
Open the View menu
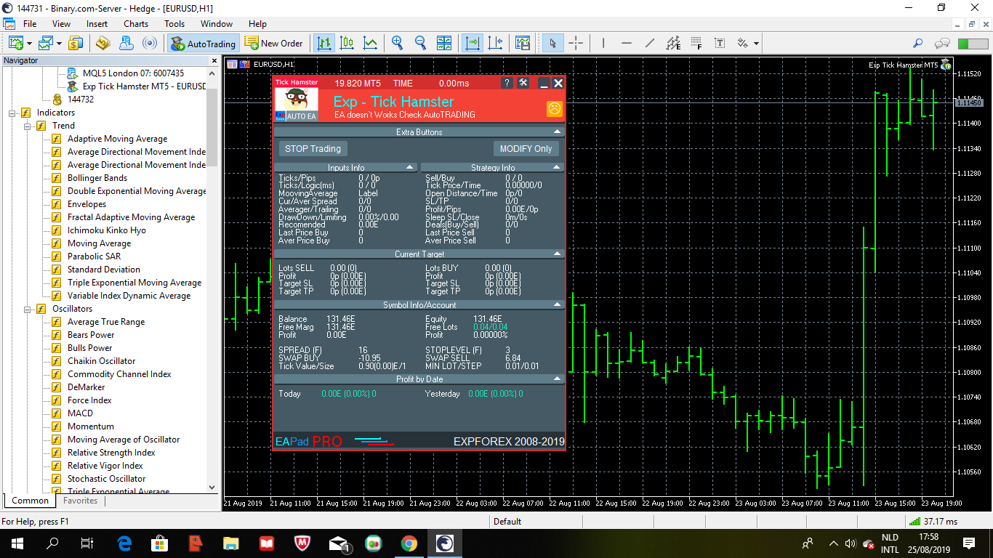(62, 24)
